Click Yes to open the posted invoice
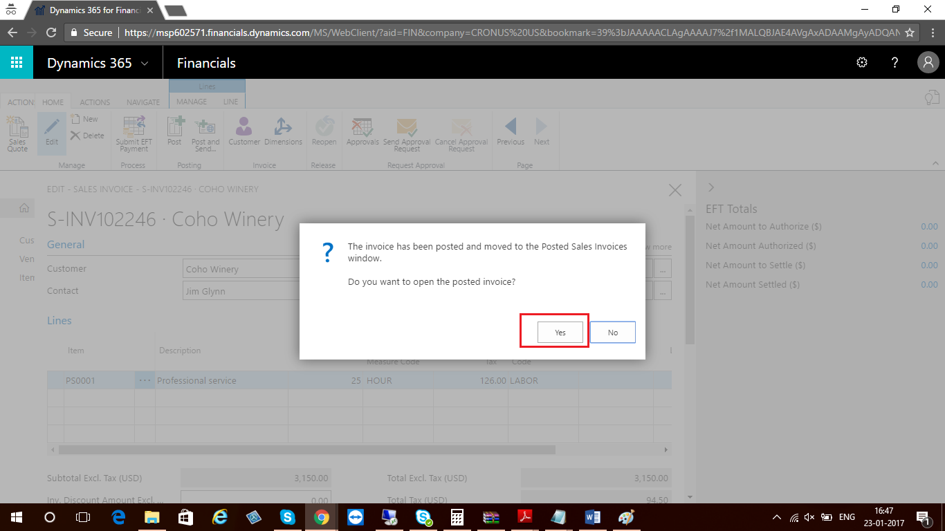 tap(560, 333)
